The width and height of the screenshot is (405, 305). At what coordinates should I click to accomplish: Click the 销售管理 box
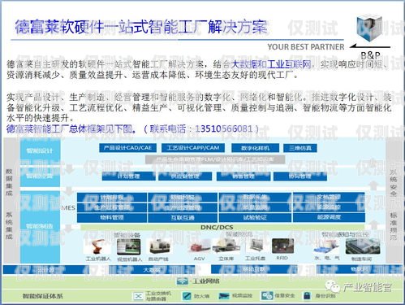pyautogui.click(x=243, y=176)
